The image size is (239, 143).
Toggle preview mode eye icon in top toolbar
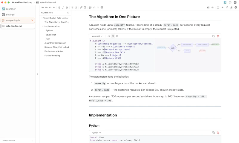pyautogui.click(x=213, y=7)
